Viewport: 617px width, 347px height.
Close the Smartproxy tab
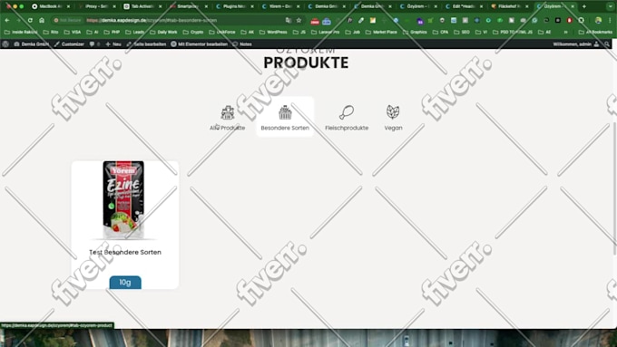pos(206,6)
